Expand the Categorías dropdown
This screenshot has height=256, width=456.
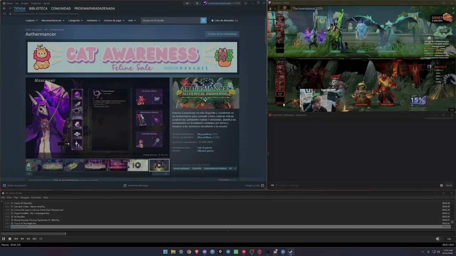76,20
